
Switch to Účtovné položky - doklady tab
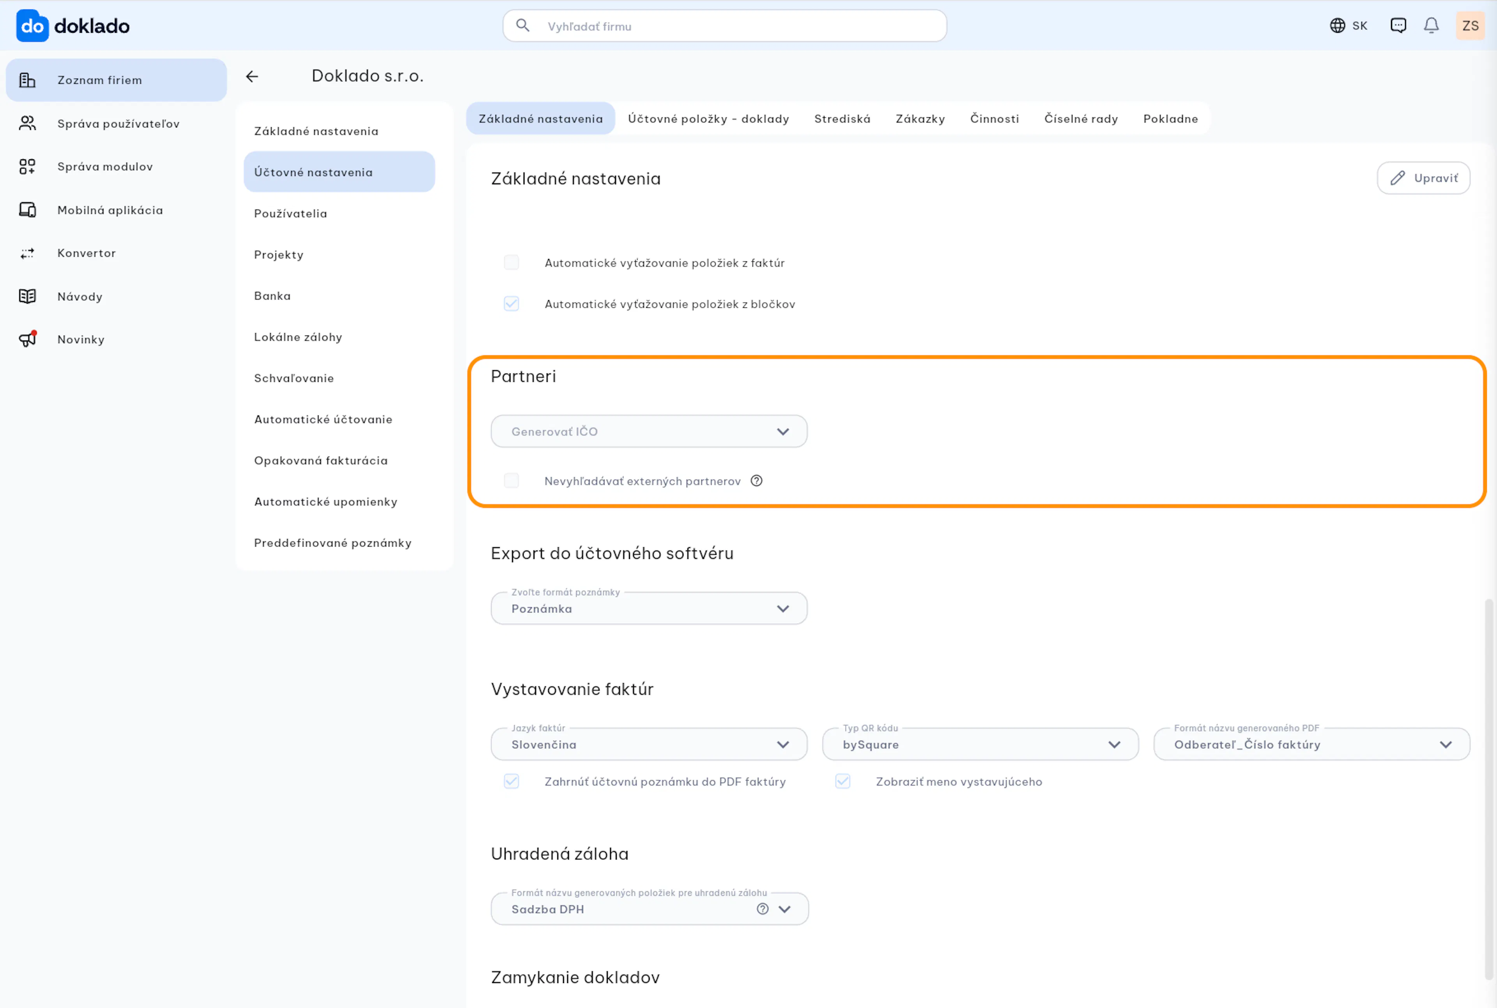(x=709, y=119)
